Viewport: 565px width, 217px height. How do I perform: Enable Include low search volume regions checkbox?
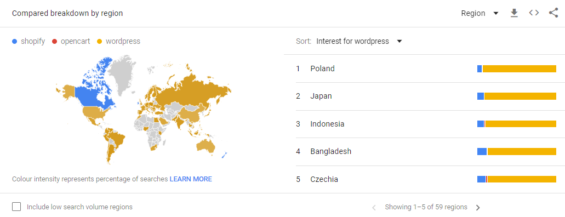[16, 207]
